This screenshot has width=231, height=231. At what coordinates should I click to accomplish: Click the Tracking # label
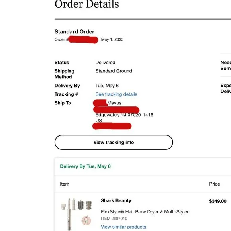pyautogui.click(x=66, y=94)
